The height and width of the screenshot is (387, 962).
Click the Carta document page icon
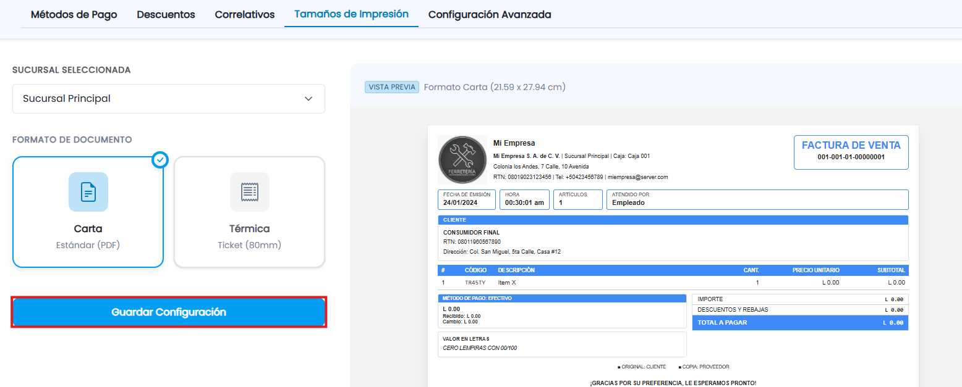(x=88, y=192)
